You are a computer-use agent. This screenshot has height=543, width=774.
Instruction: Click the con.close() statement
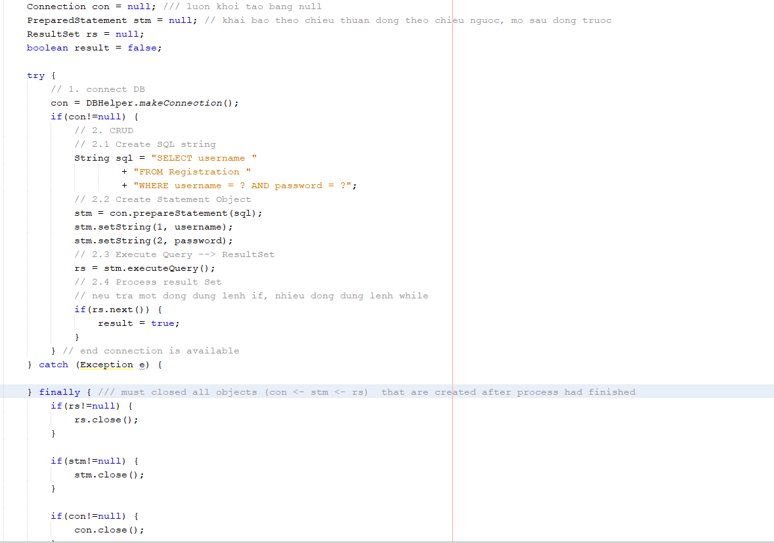point(109,530)
